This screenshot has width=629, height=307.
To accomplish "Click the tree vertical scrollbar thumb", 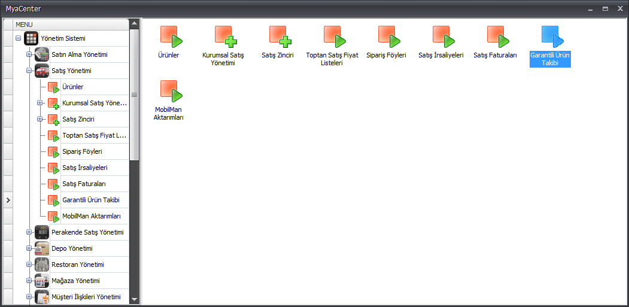I will click(135, 95).
